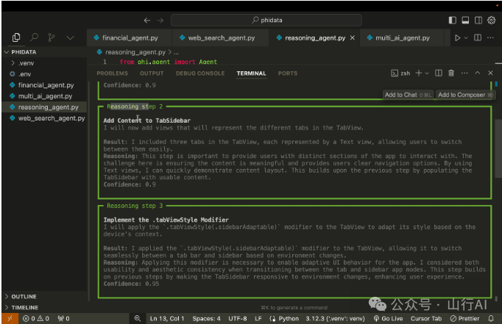Viewport: 502px width, 324px height.
Task: Run the Python file with play button
Action: tap(458, 37)
